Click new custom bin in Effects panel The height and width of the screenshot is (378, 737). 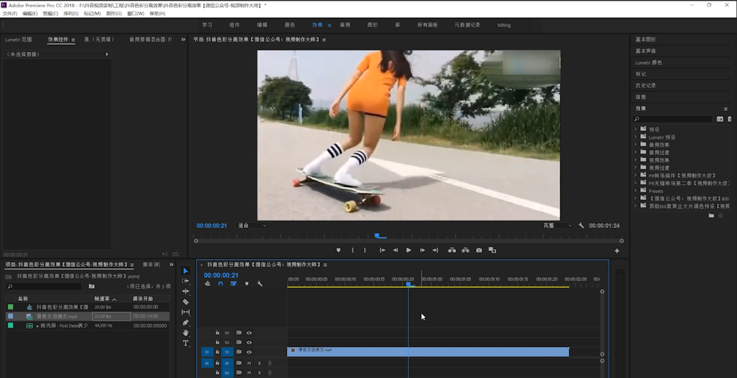pyautogui.click(x=711, y=216)
